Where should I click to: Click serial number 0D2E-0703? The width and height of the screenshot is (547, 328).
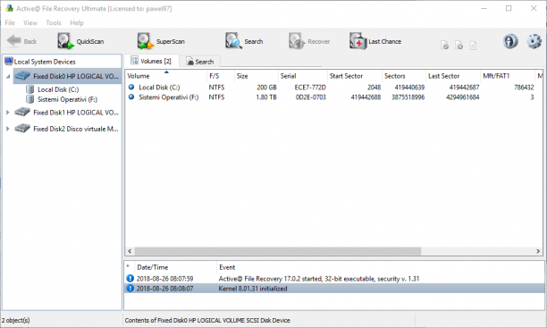tap(310, 97)
